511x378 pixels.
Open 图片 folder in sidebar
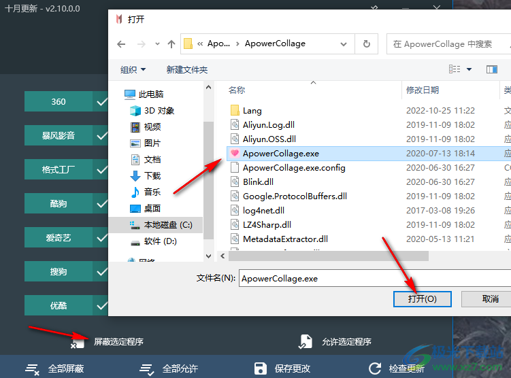(146, 143)
